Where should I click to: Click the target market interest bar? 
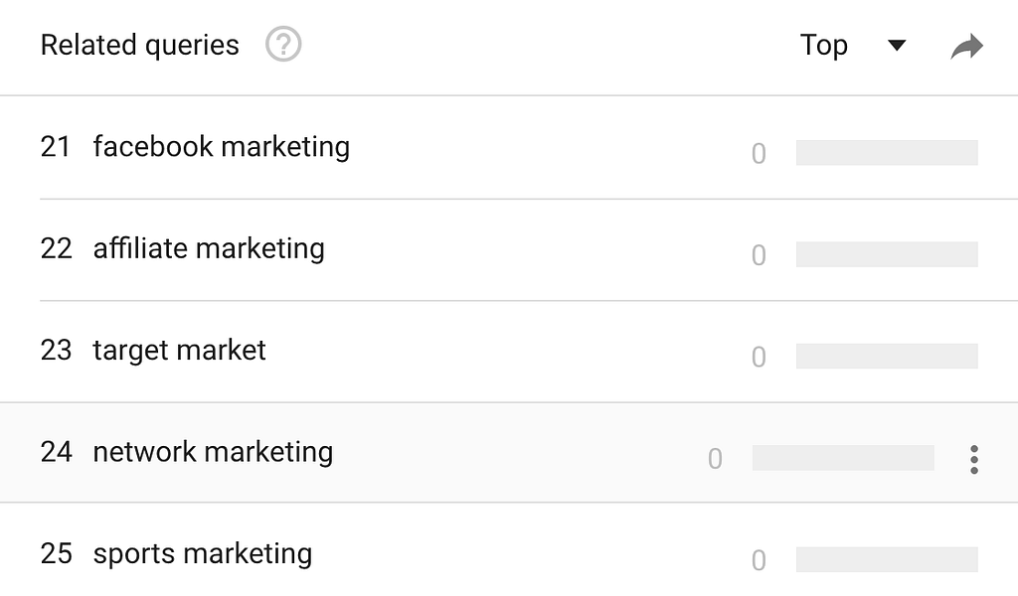[x=887, y=356]
